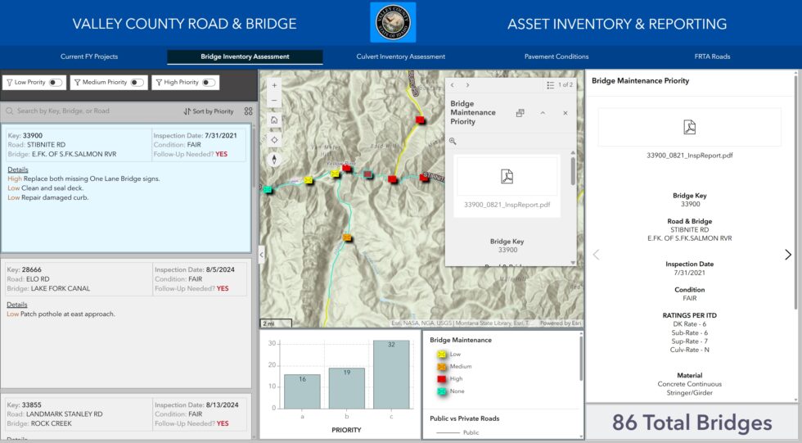Zoom out on the bridge map
This screenshot has width=802, height=443.
[x=274, y=100]
